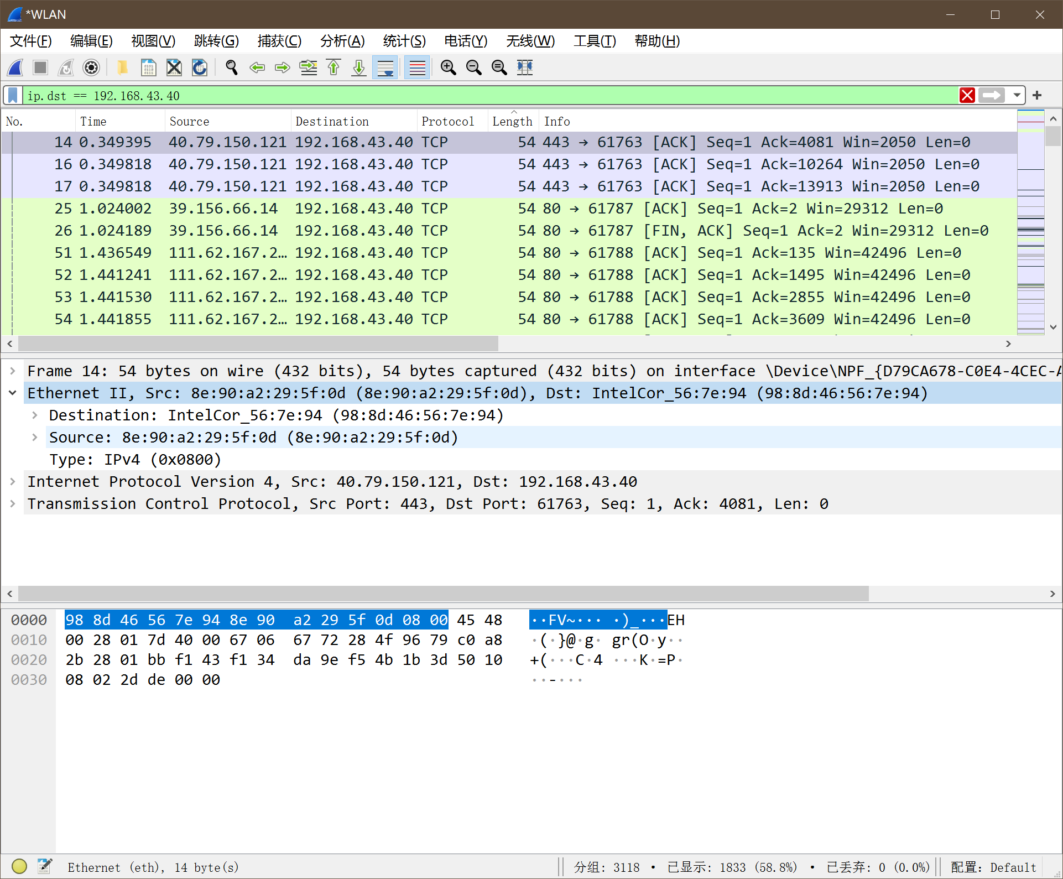Click the display filter bookmark icon
This screenshot has width=1063, height=879.
point(13,95)
